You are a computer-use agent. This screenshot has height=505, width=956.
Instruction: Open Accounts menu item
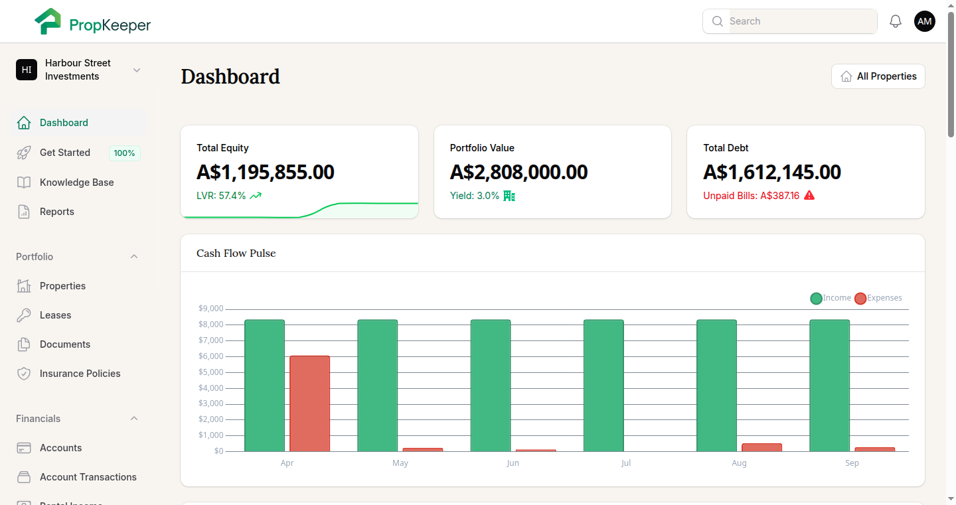click(x=80, y=448)
